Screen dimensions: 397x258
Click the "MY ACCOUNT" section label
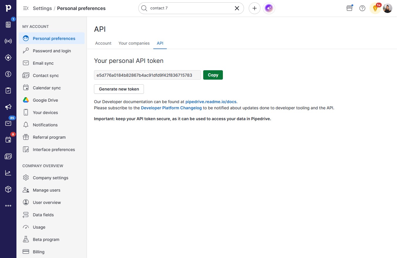[x=36, y=26]
